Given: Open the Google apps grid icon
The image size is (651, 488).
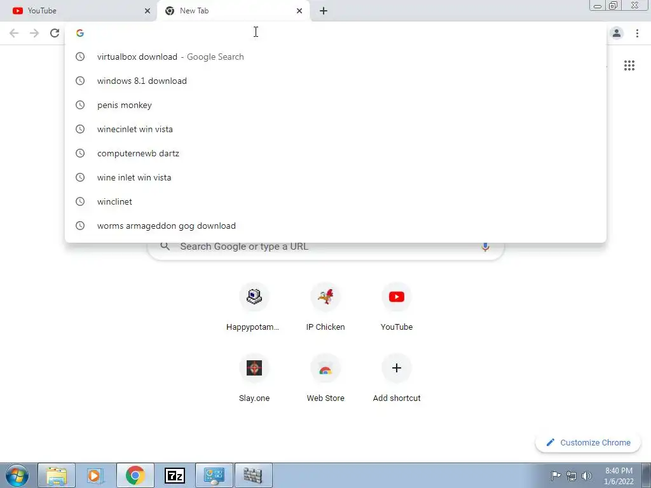Looking at the screenshot, I should [x=629, y=65].
